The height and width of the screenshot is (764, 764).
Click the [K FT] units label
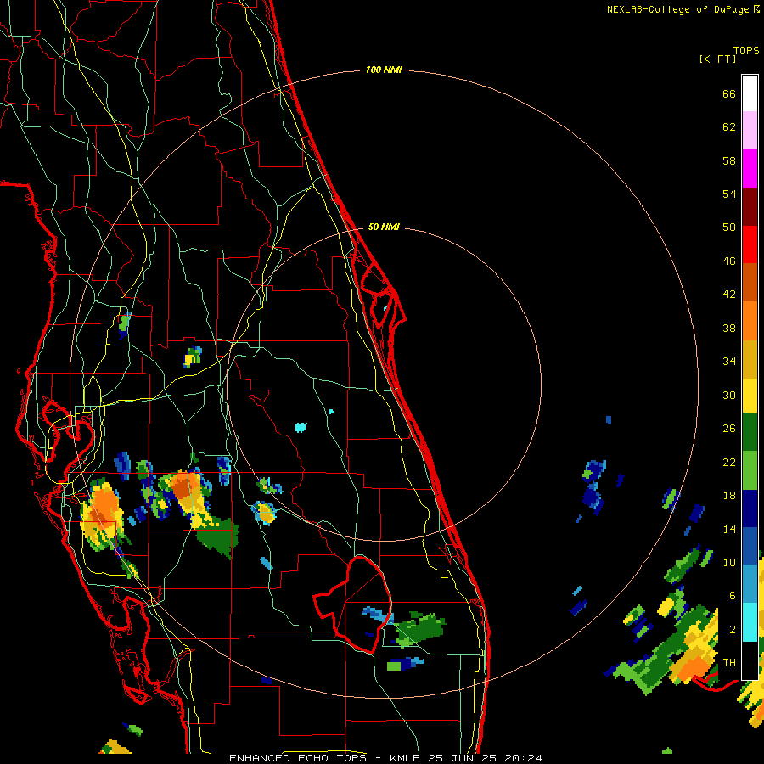tap(717, 59)
